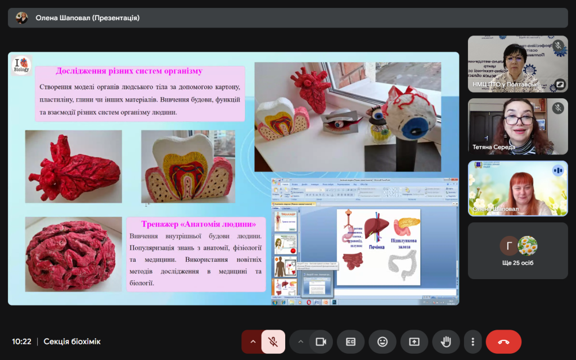Send an emoji reaction
The image size is (576, 360).
point(382,341)
